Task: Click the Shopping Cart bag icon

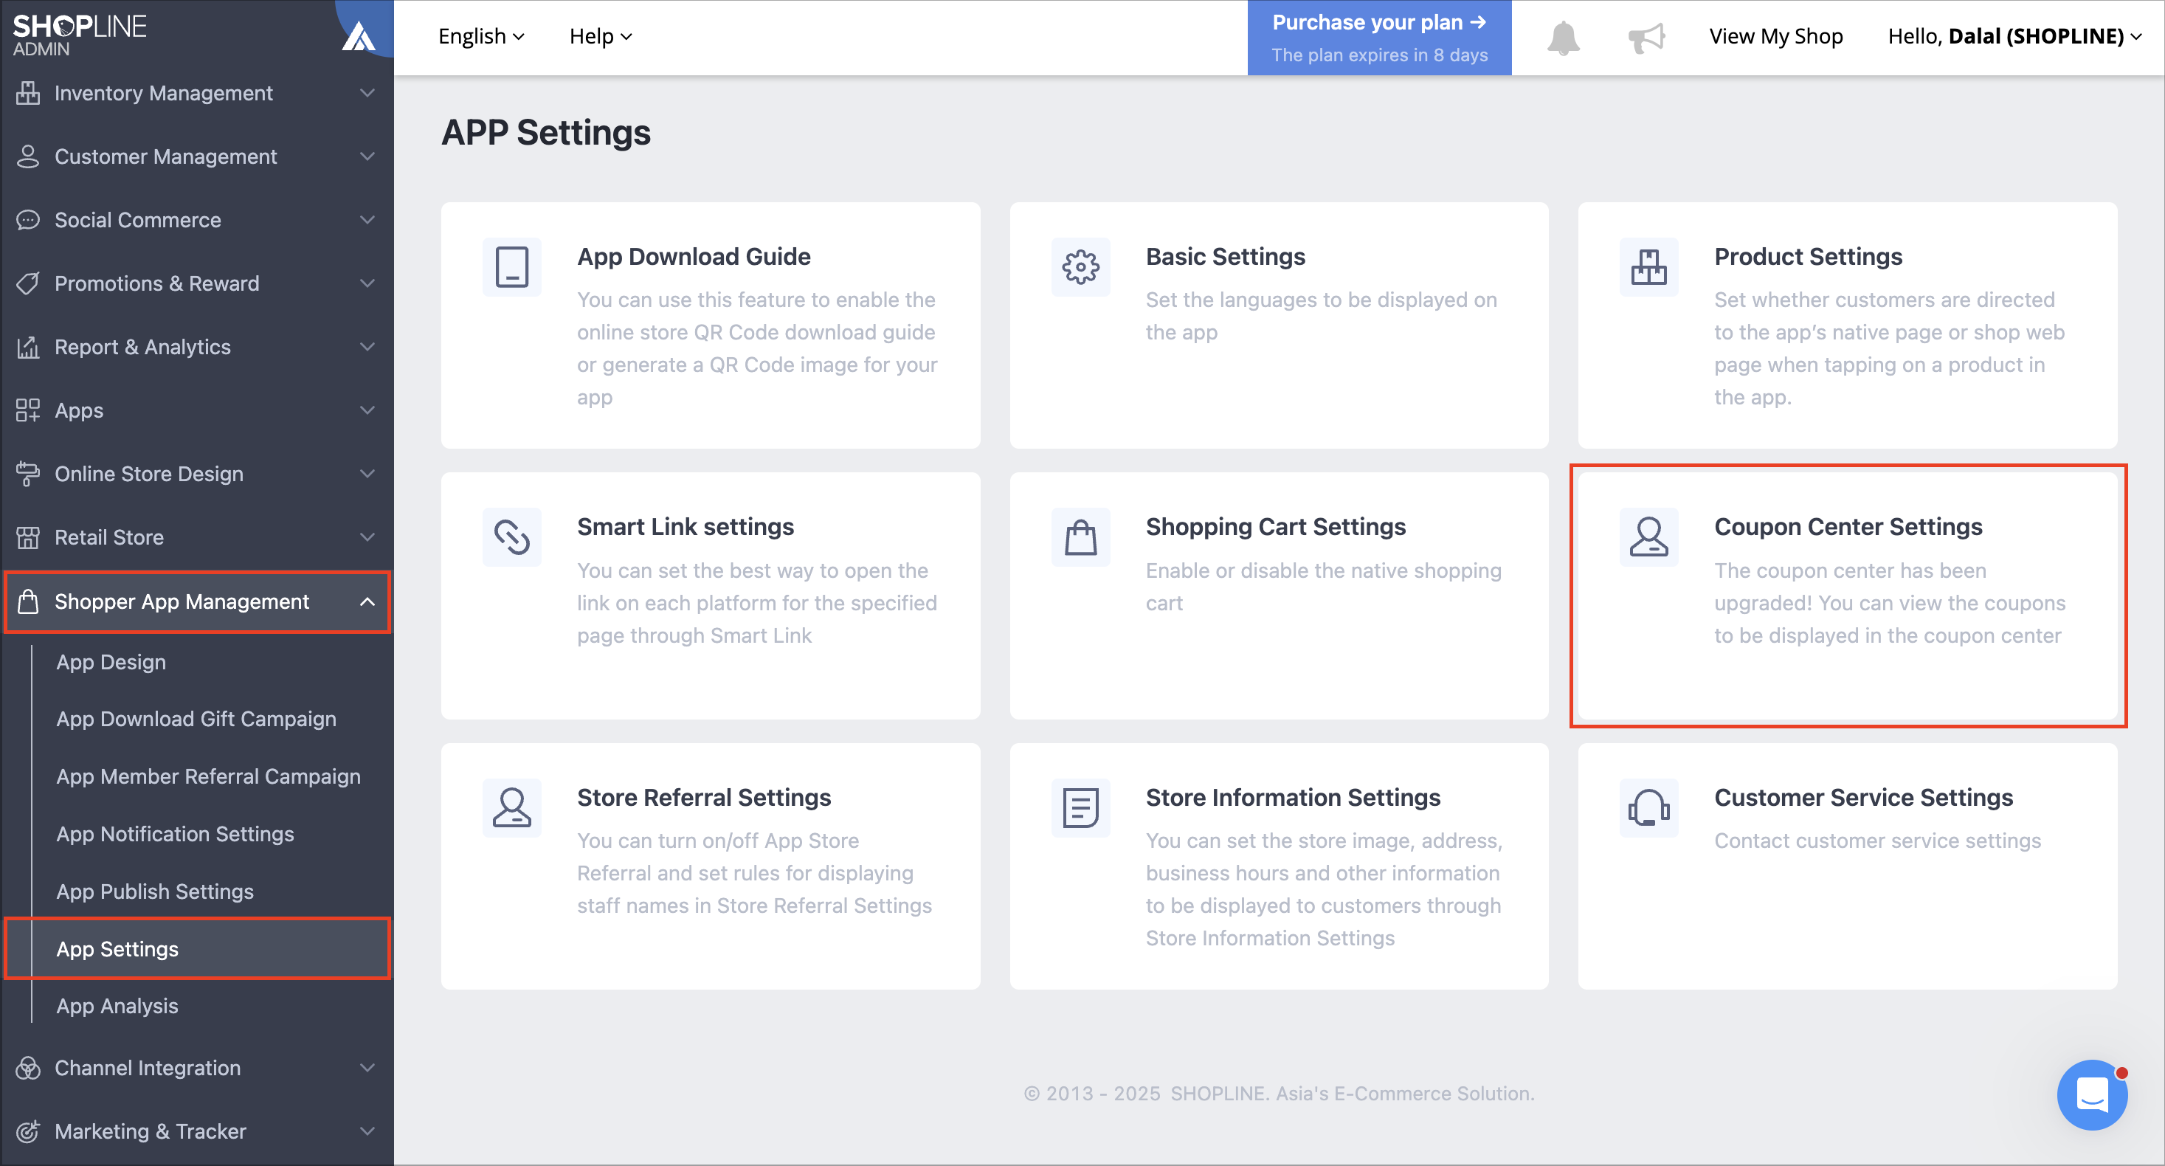Action: point(1080,537)
